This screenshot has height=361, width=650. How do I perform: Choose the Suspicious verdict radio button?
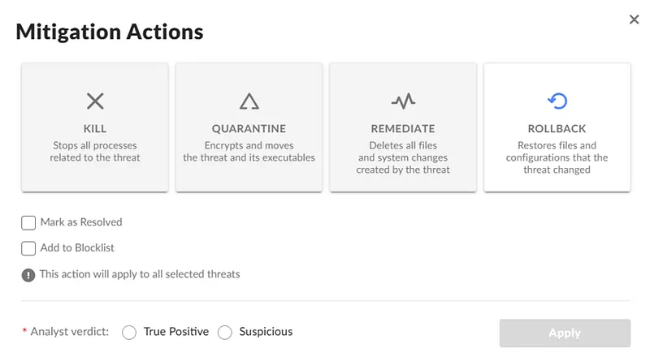click(225, 333)
